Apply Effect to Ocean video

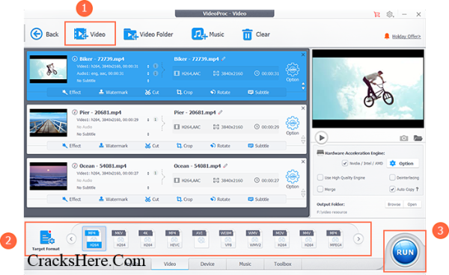point(72,200)
